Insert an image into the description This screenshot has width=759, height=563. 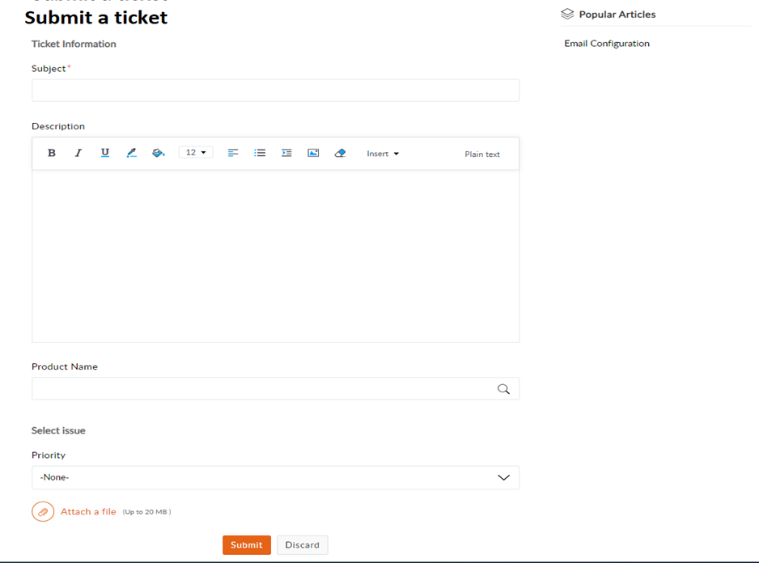point(313,153)
